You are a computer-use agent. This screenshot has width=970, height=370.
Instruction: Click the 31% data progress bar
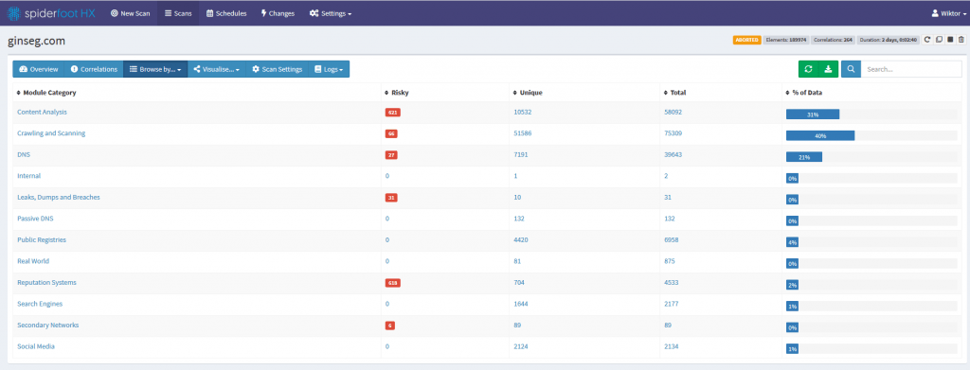(813, 115)
